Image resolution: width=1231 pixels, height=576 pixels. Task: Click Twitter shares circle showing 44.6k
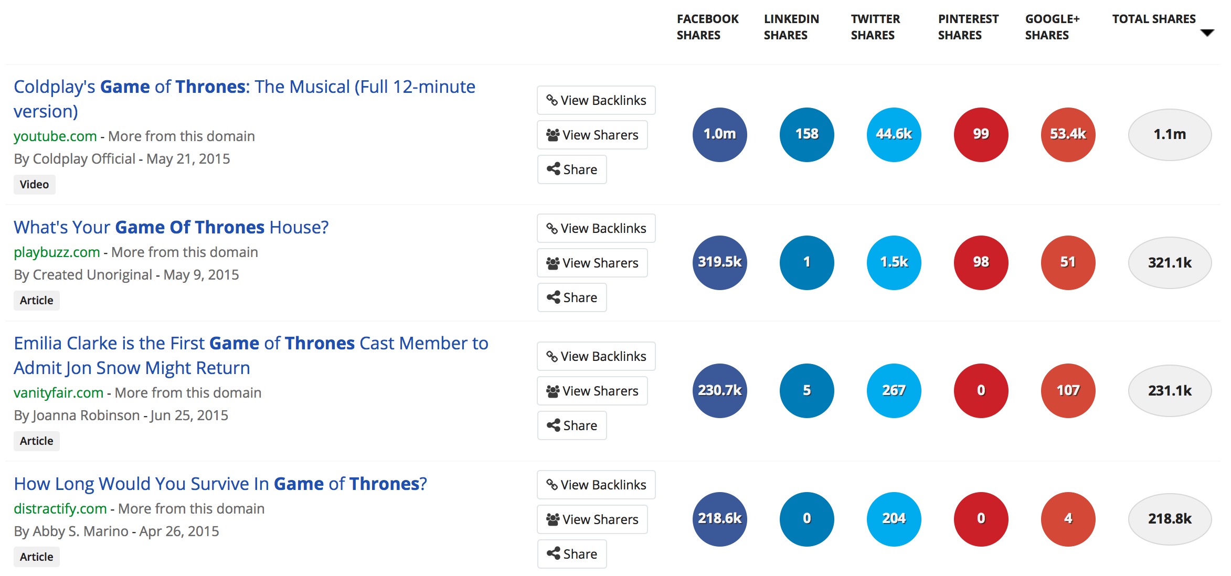point(894,135)
